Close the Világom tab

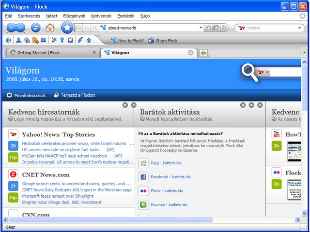190,53
